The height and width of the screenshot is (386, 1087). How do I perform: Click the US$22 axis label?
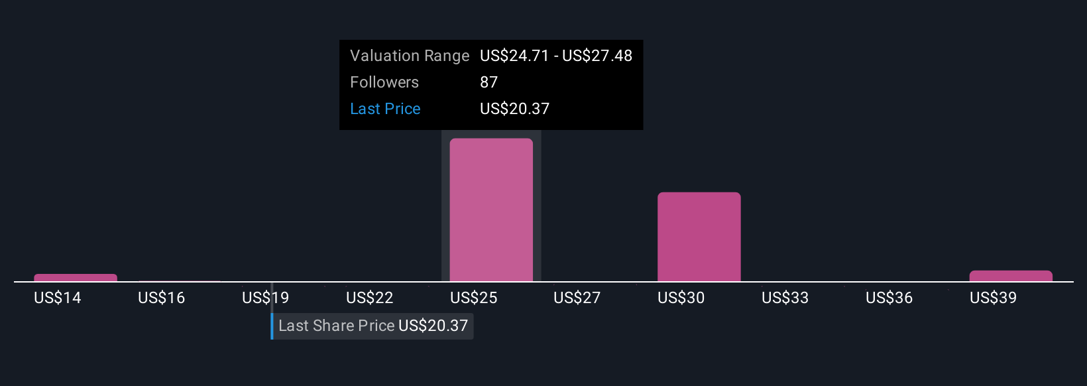pos(370,298)
